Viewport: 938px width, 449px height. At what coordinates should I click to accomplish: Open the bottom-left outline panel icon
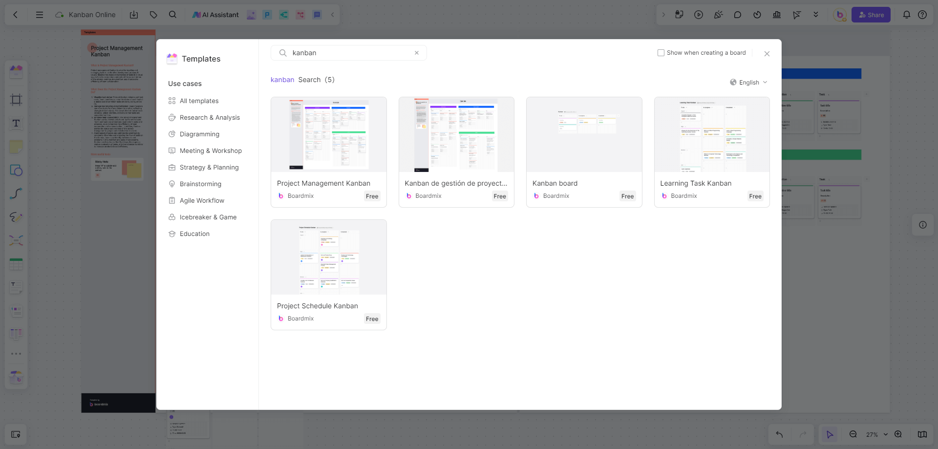point(16,434)
